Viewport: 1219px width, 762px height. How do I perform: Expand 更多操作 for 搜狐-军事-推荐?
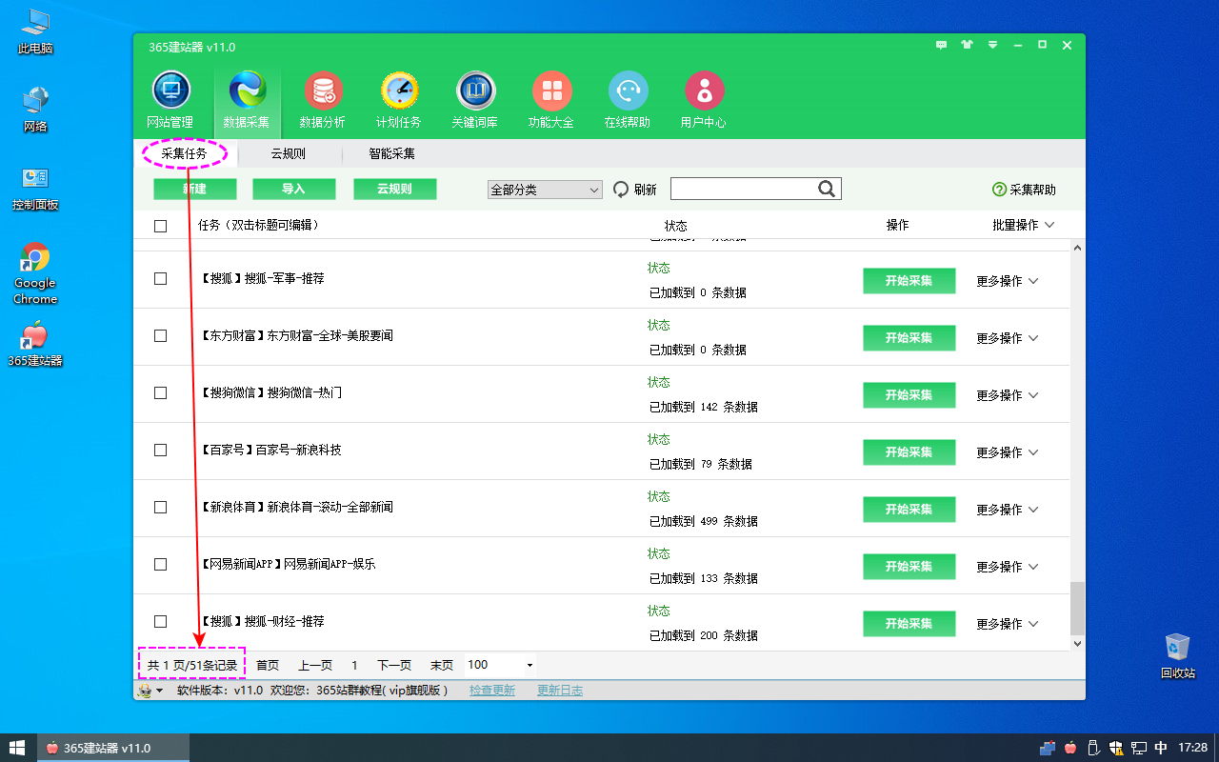coord(1007,281)
